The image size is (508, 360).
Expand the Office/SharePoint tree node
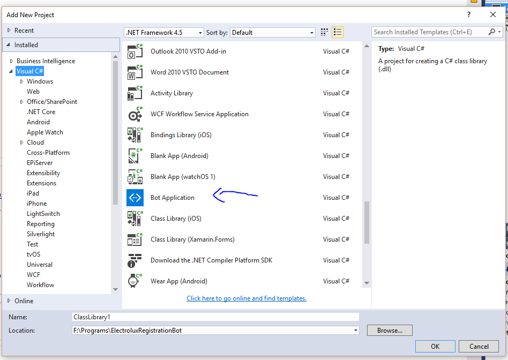tap(22, 102)
